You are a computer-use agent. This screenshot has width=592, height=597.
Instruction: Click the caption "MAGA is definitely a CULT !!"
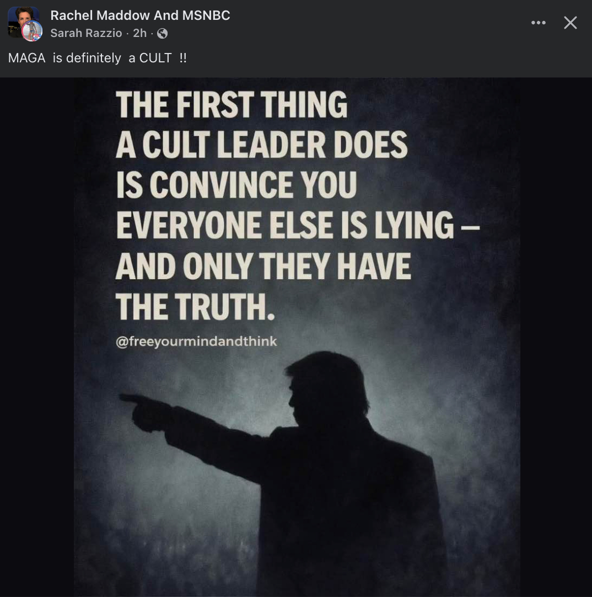[98, 58]
